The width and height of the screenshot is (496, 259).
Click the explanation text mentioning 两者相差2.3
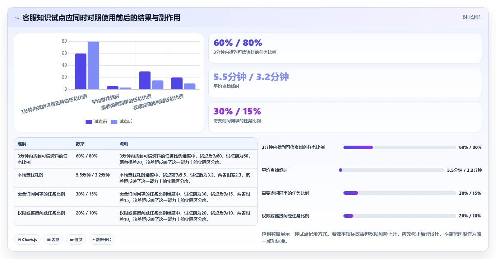(185, 178)
